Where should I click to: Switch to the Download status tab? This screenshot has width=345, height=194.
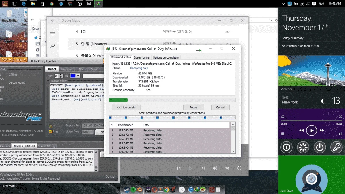point(121,57)
